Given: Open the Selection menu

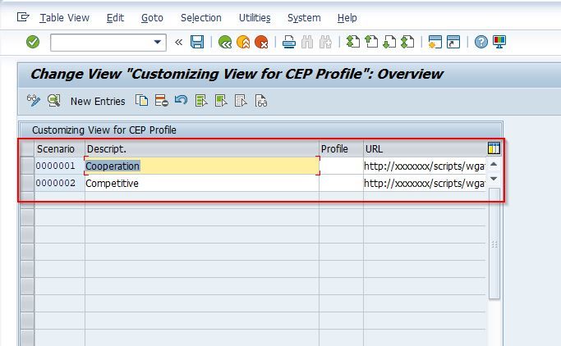Looking at the screenshot, I should 200,18.
